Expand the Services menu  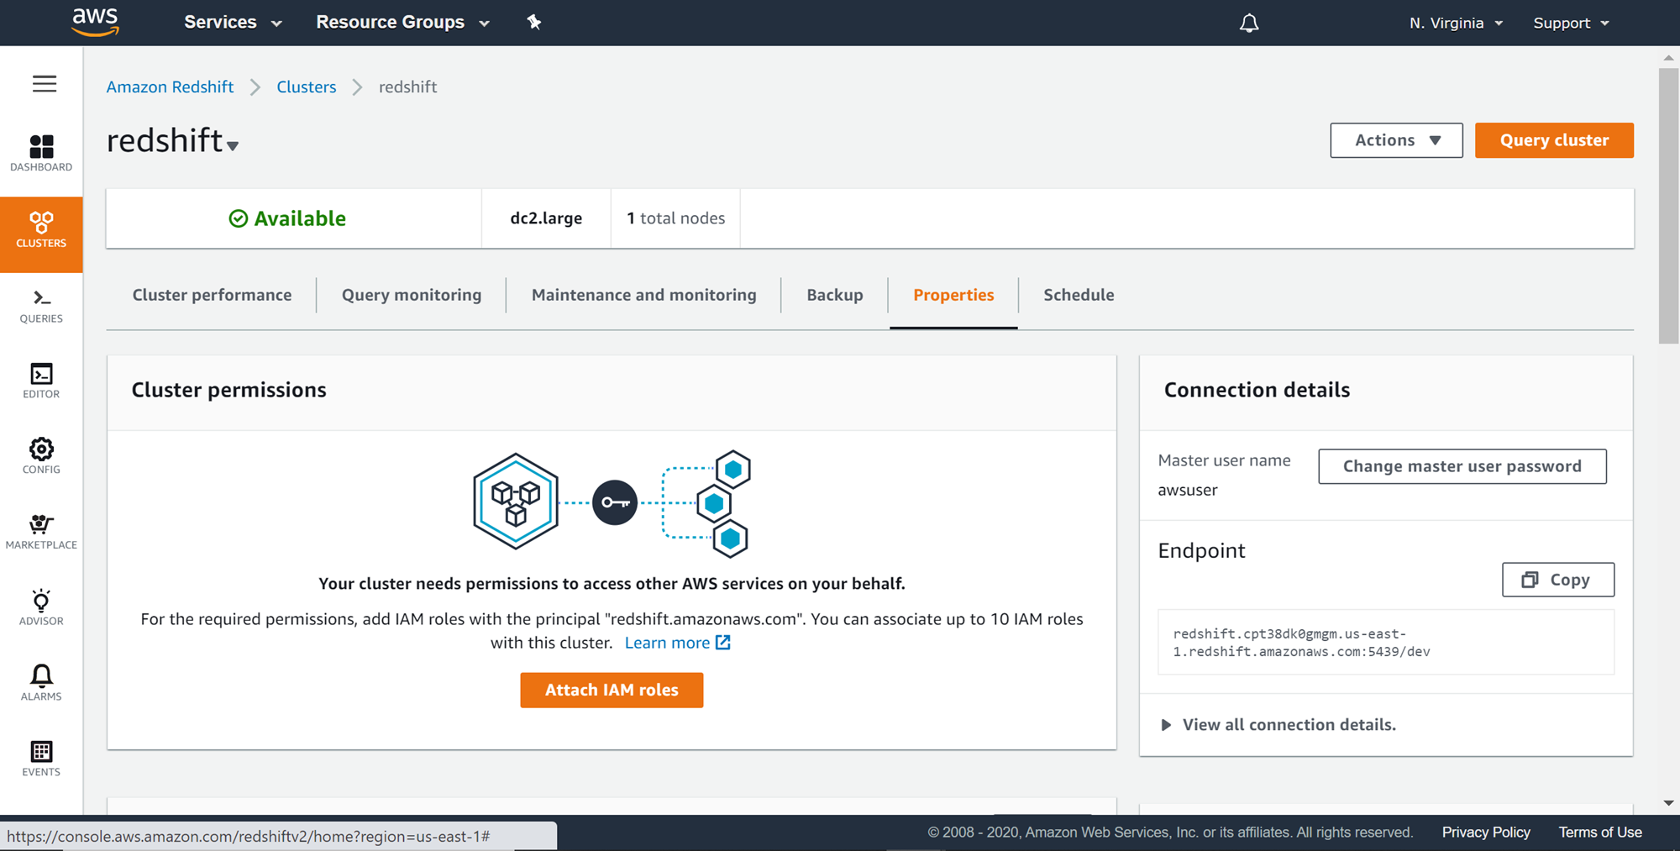click(x=233, y=23)
